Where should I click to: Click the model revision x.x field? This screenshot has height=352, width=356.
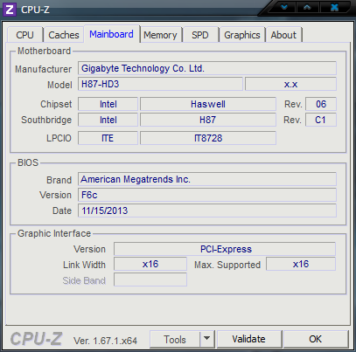pyautogui.click(x=290, y=84)
